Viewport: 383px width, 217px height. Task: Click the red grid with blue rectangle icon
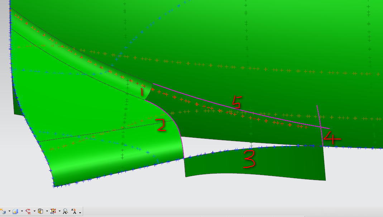pos(53,211)
